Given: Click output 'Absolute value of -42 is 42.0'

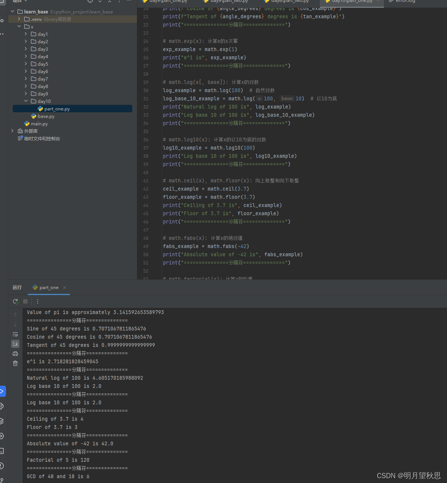Looking at the screenshot, I should coord(70,443).
